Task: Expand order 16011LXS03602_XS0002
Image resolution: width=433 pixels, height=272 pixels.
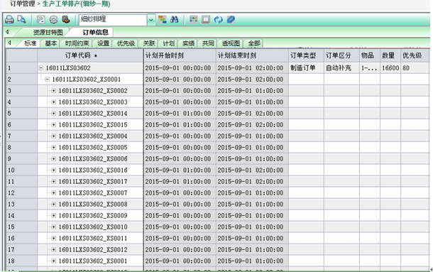Action: pos(53,91)
